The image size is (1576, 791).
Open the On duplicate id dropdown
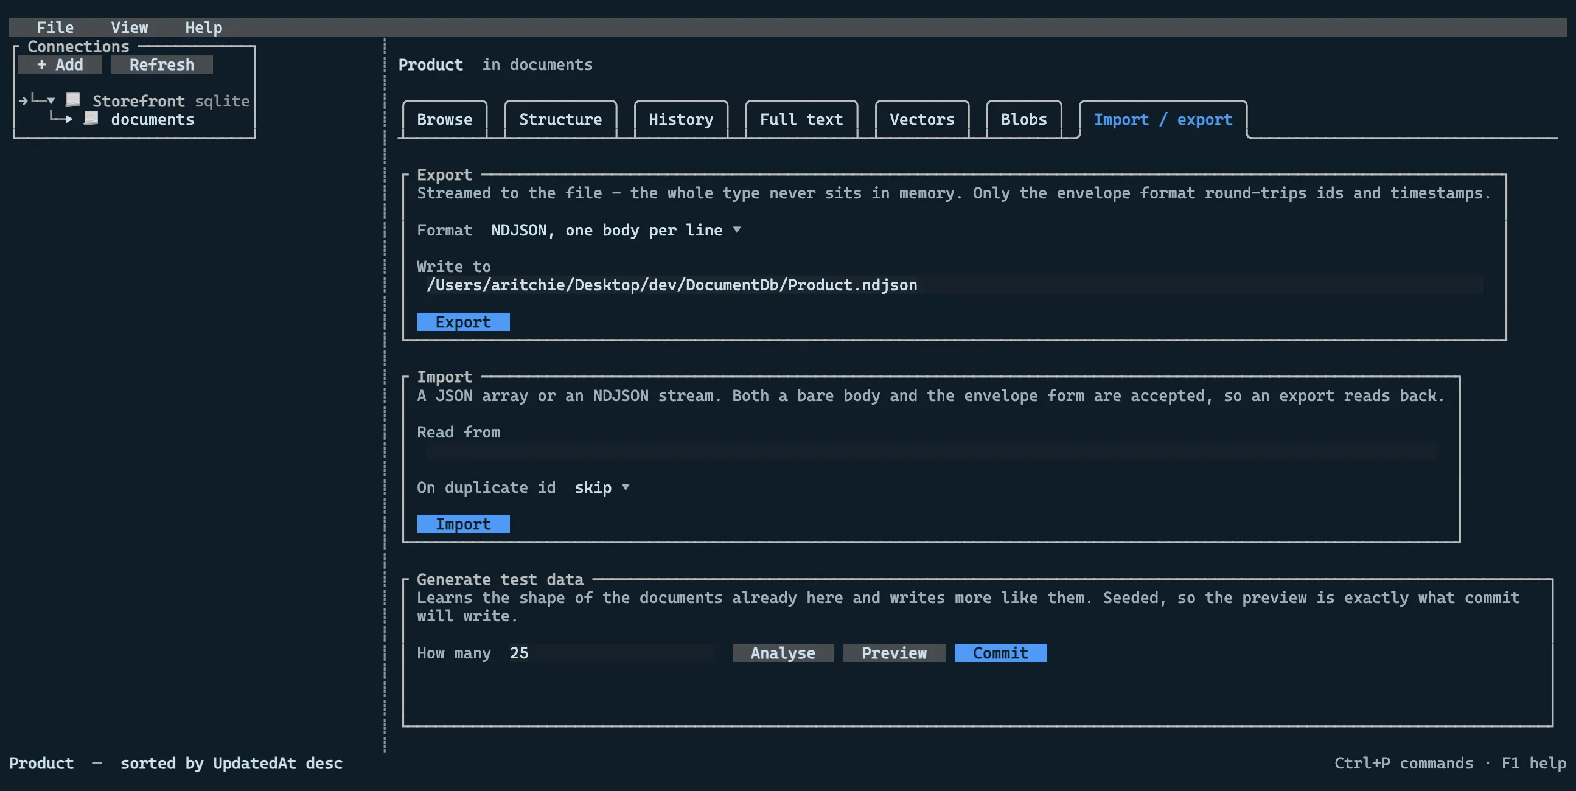(x=602, y=487)
